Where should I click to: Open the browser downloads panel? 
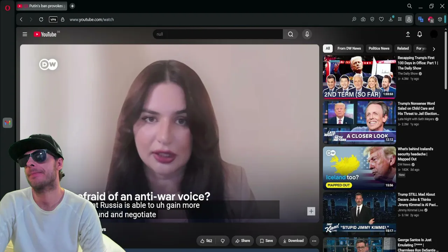click(x=391, y=20)
